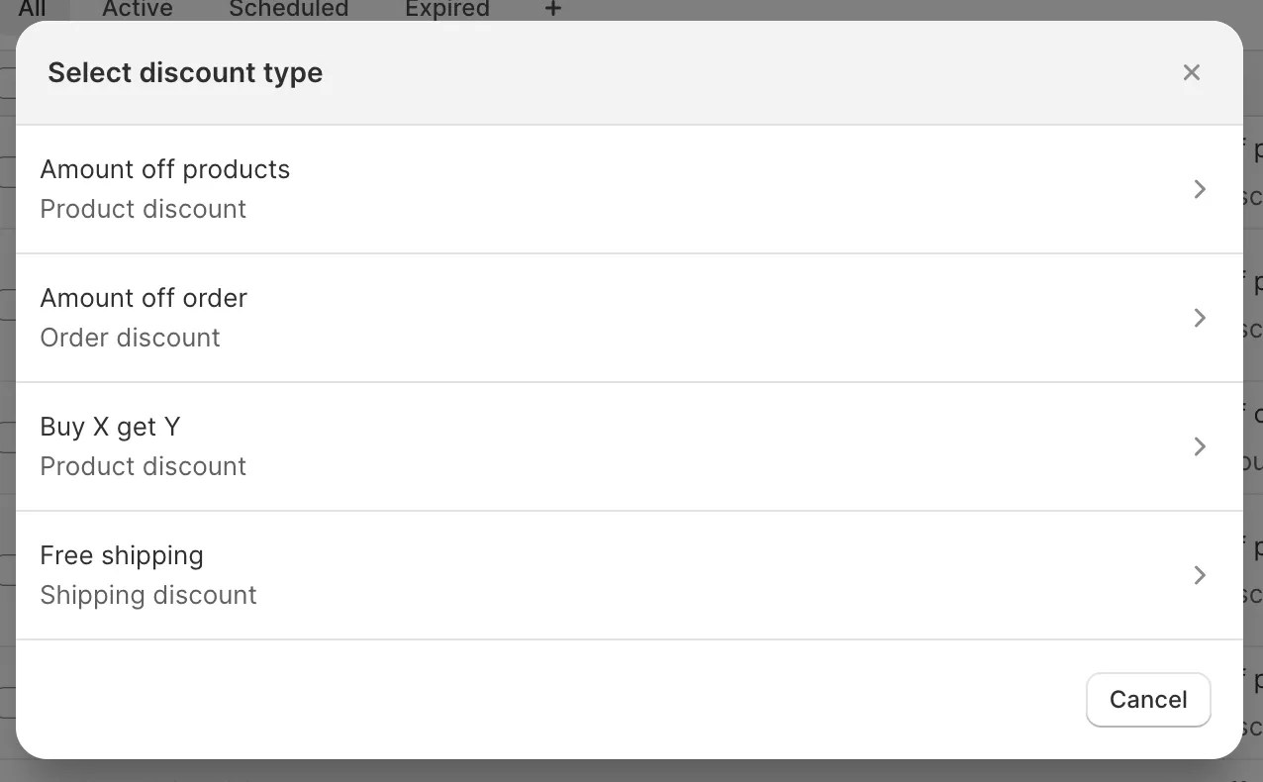Screen dimensions: 1263x782
Task: Click Product discount subtitle under Buy X get Y
Action: [x=143, y=466]
